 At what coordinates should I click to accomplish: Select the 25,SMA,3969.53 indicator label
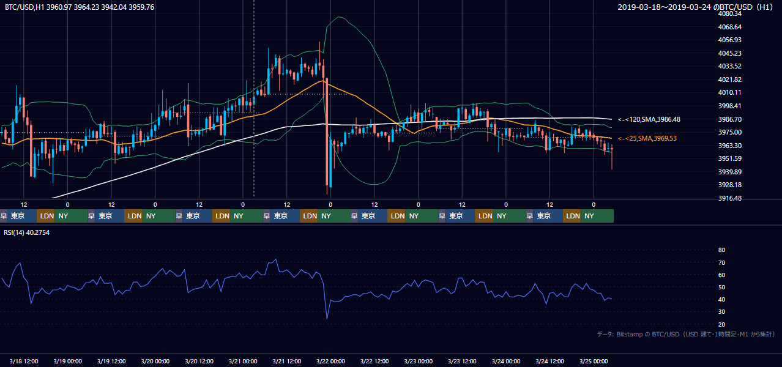point(647,138)
